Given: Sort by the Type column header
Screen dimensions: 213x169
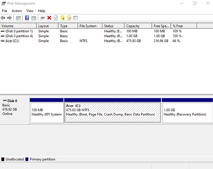Looking at the screenshot, I should pos(68,26).
